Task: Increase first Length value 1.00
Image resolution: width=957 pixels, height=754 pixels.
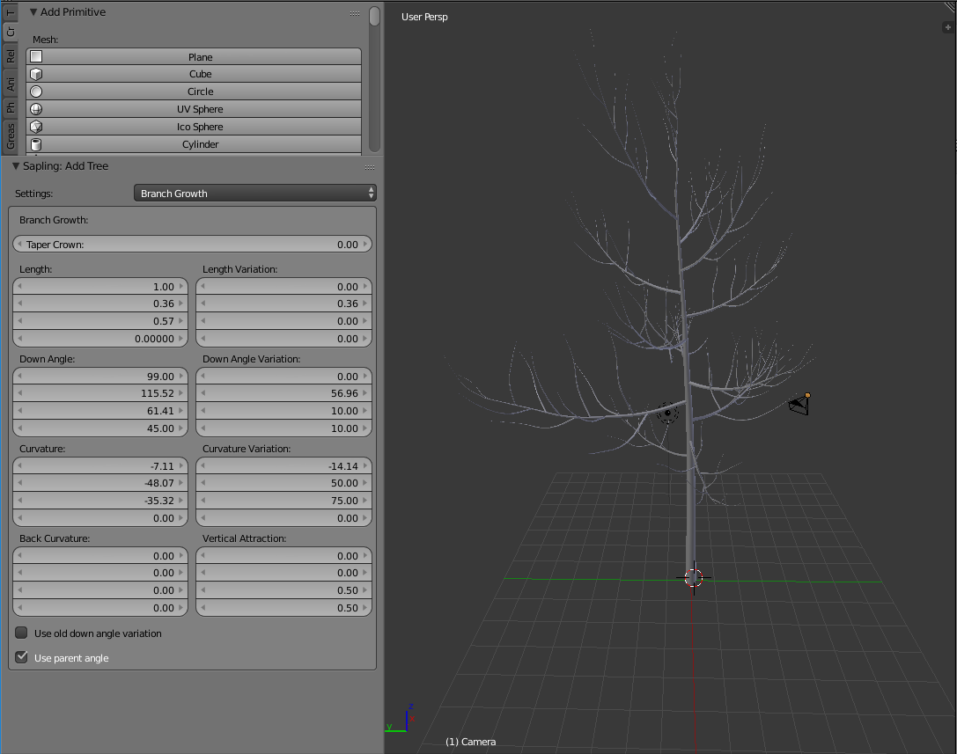Action: point(181,286)
